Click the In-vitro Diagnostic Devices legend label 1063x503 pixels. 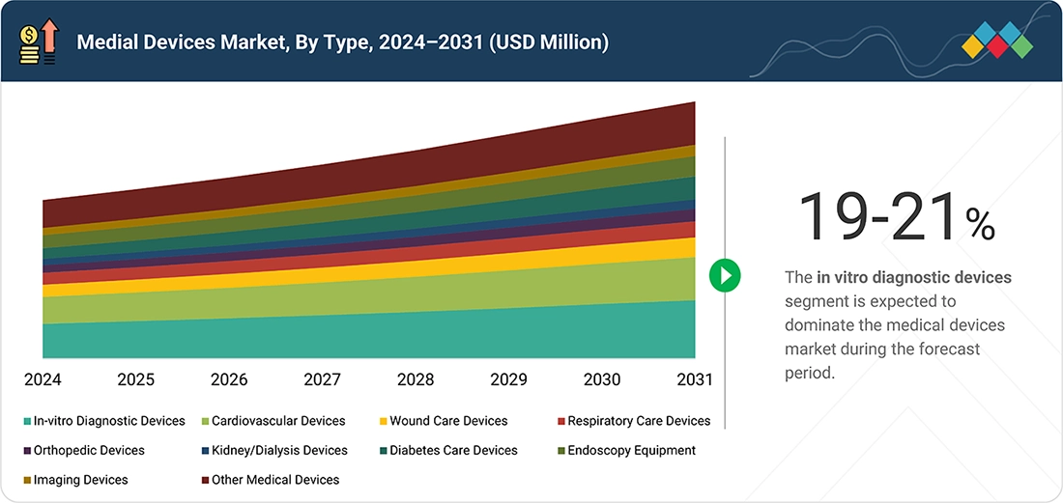click(x=109, y=421)
